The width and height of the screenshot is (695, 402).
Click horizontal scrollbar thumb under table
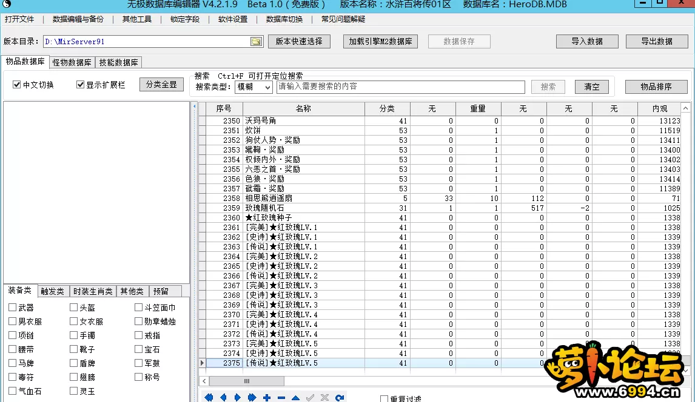(246, 381)
